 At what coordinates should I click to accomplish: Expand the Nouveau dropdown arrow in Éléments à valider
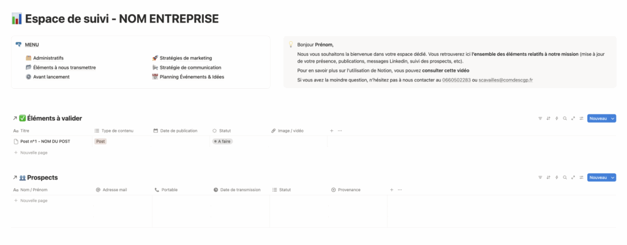[612, 118]
